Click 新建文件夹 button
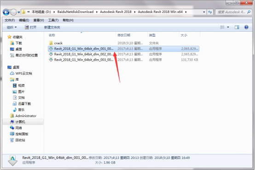The height and width of the screenshot is (170, 255). coord(52,27)
